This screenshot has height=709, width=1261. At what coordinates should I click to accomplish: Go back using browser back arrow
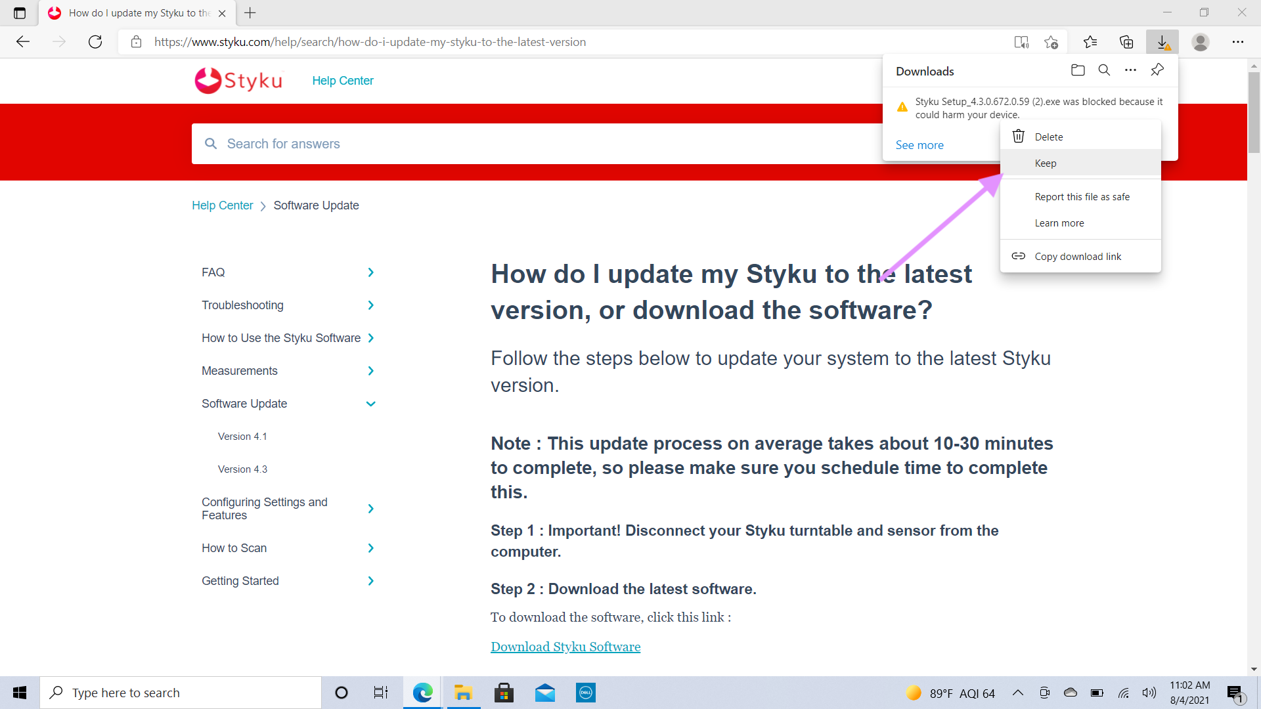click(x=23, y=42)
